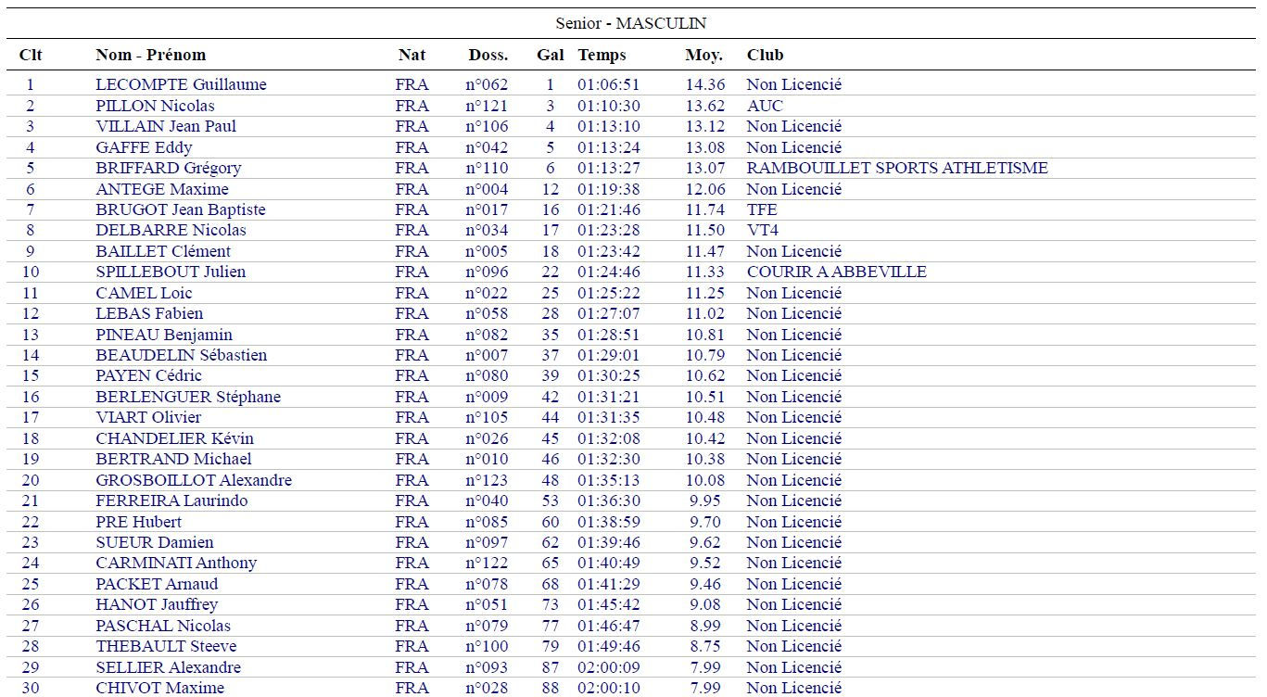The width and height of the screenshot is (1267, 697).
Task: Select the name PINEAU Benjamin
Action: coord(164,335)
